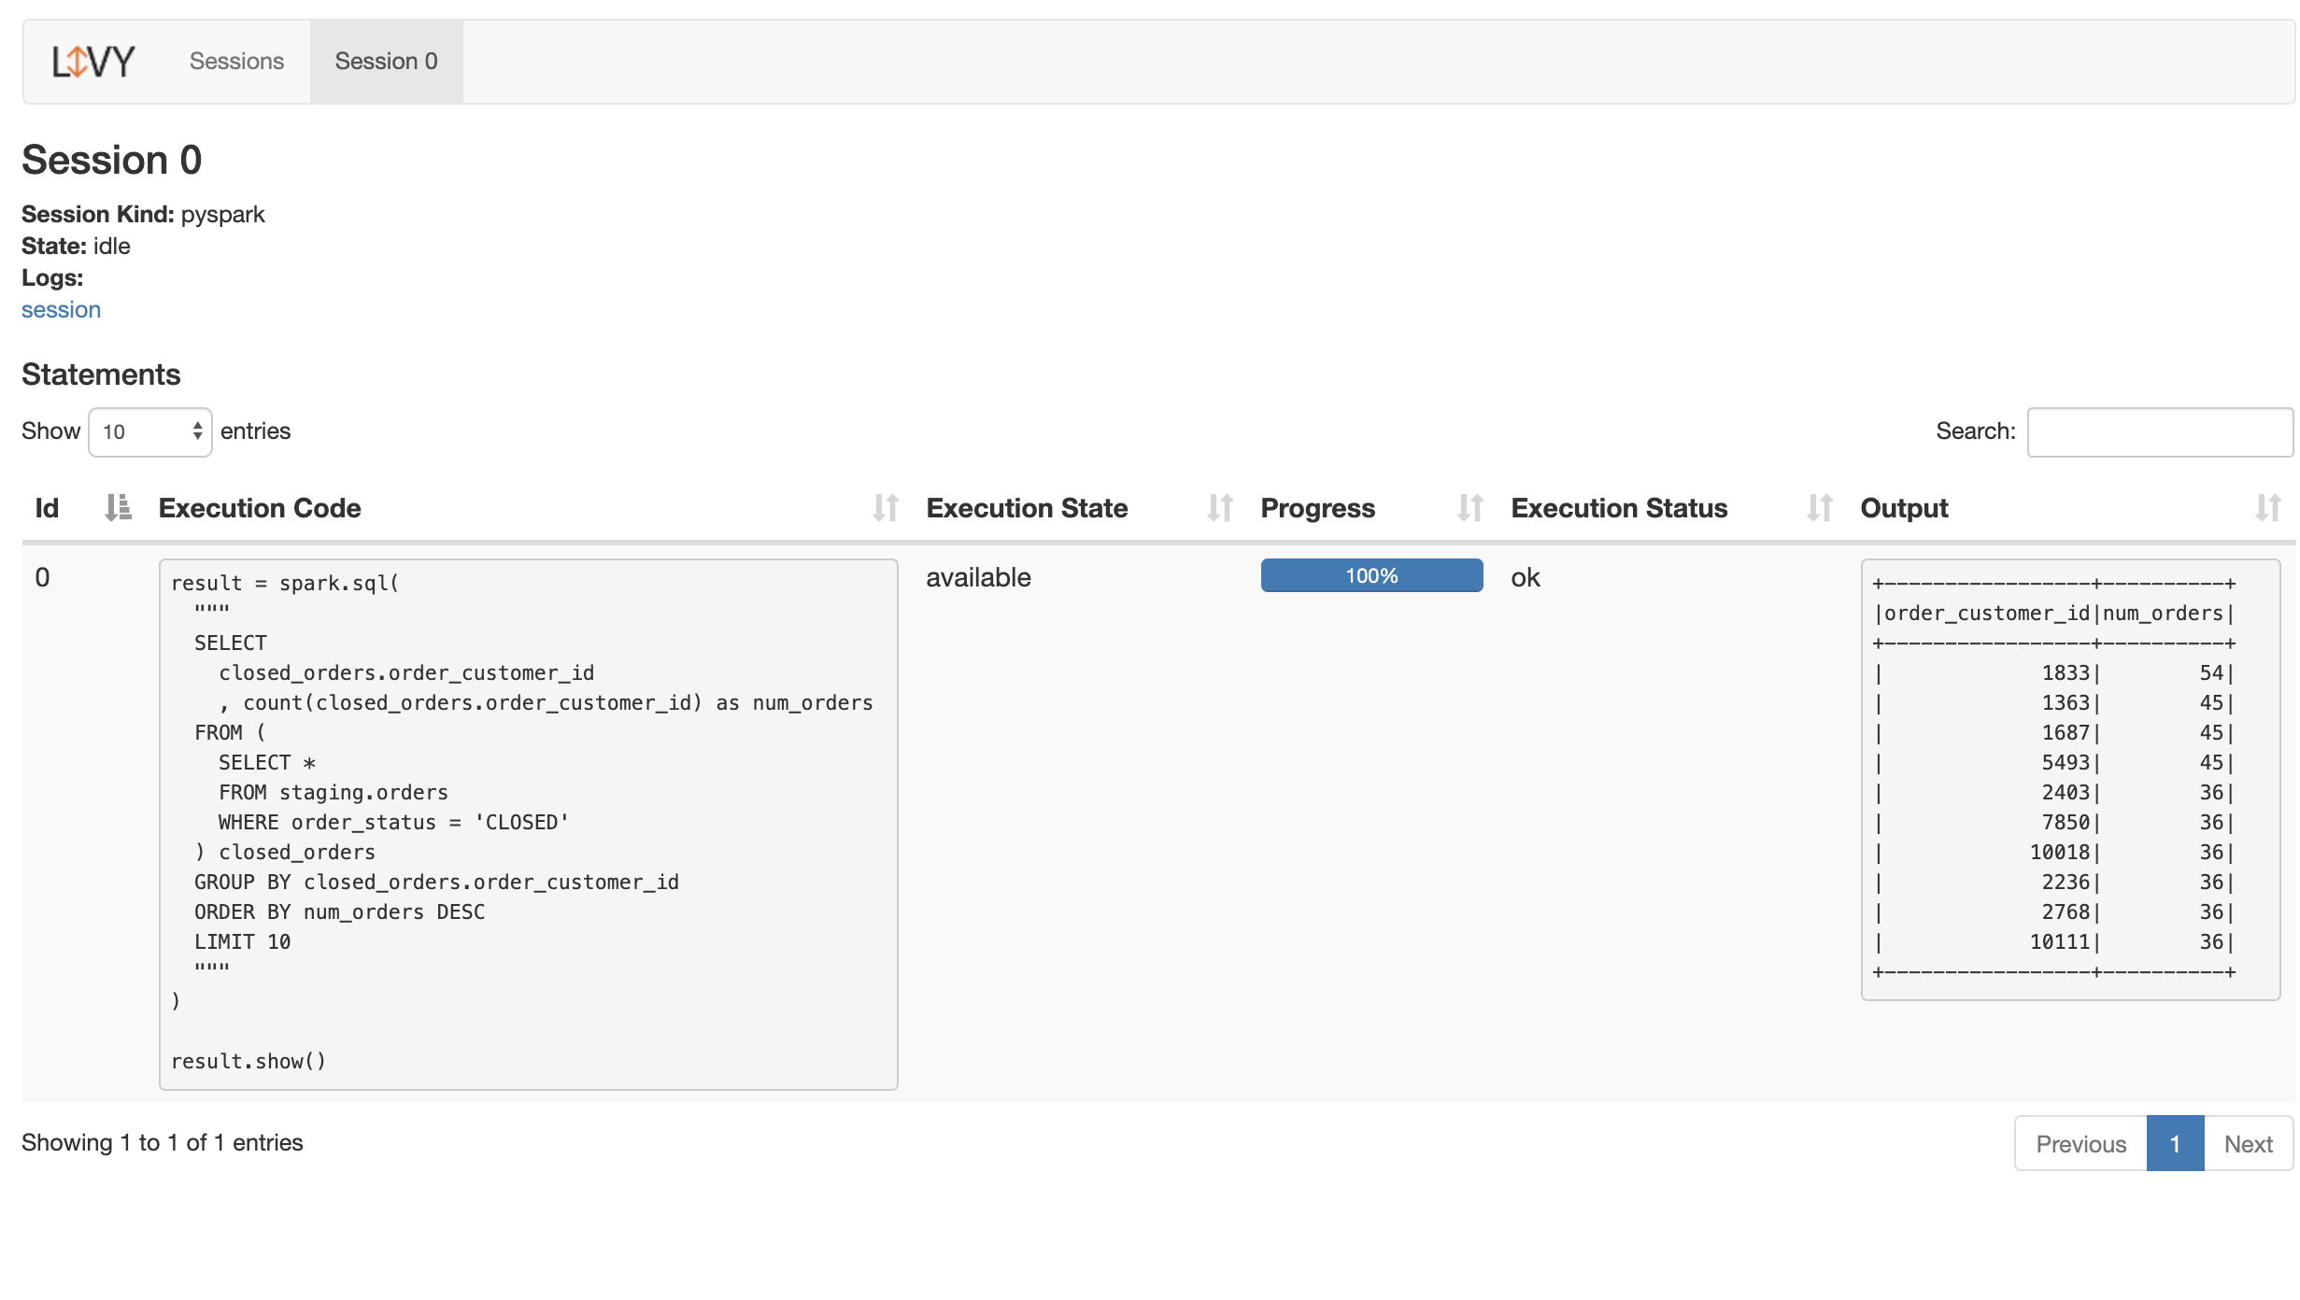Screen dimensions: 2300x1300
Task: Go to Next page
Action: [2248, 1144]
